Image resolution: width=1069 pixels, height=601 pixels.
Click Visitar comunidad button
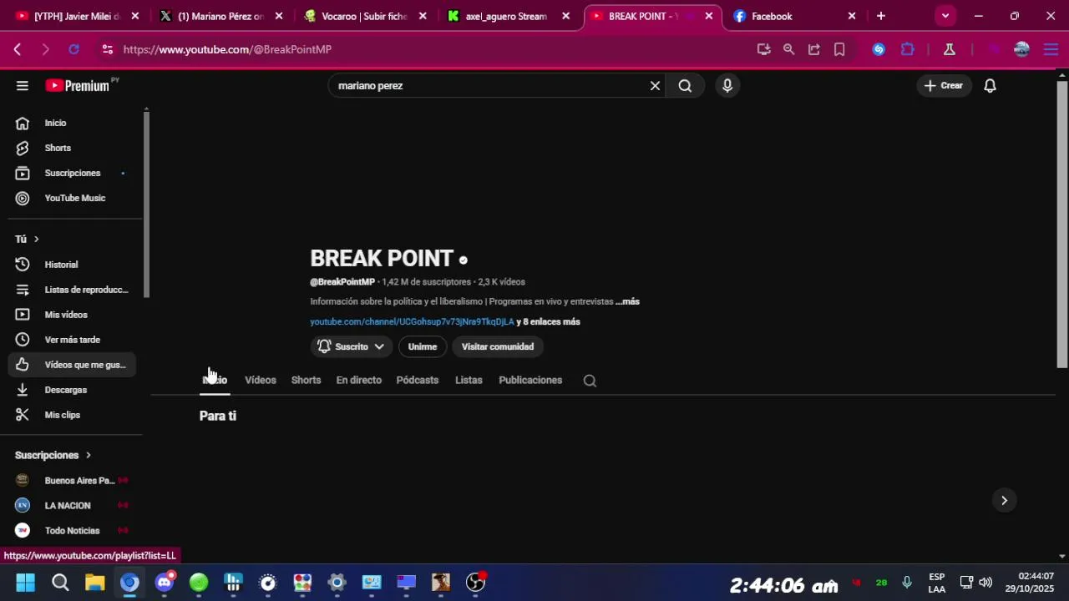498,346
